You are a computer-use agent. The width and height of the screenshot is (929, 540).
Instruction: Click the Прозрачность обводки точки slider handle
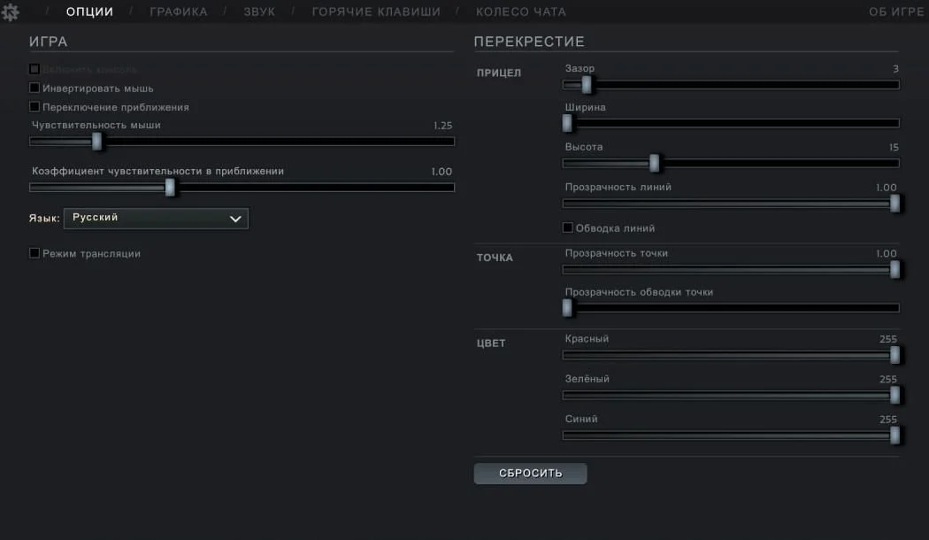pos(567,308)
